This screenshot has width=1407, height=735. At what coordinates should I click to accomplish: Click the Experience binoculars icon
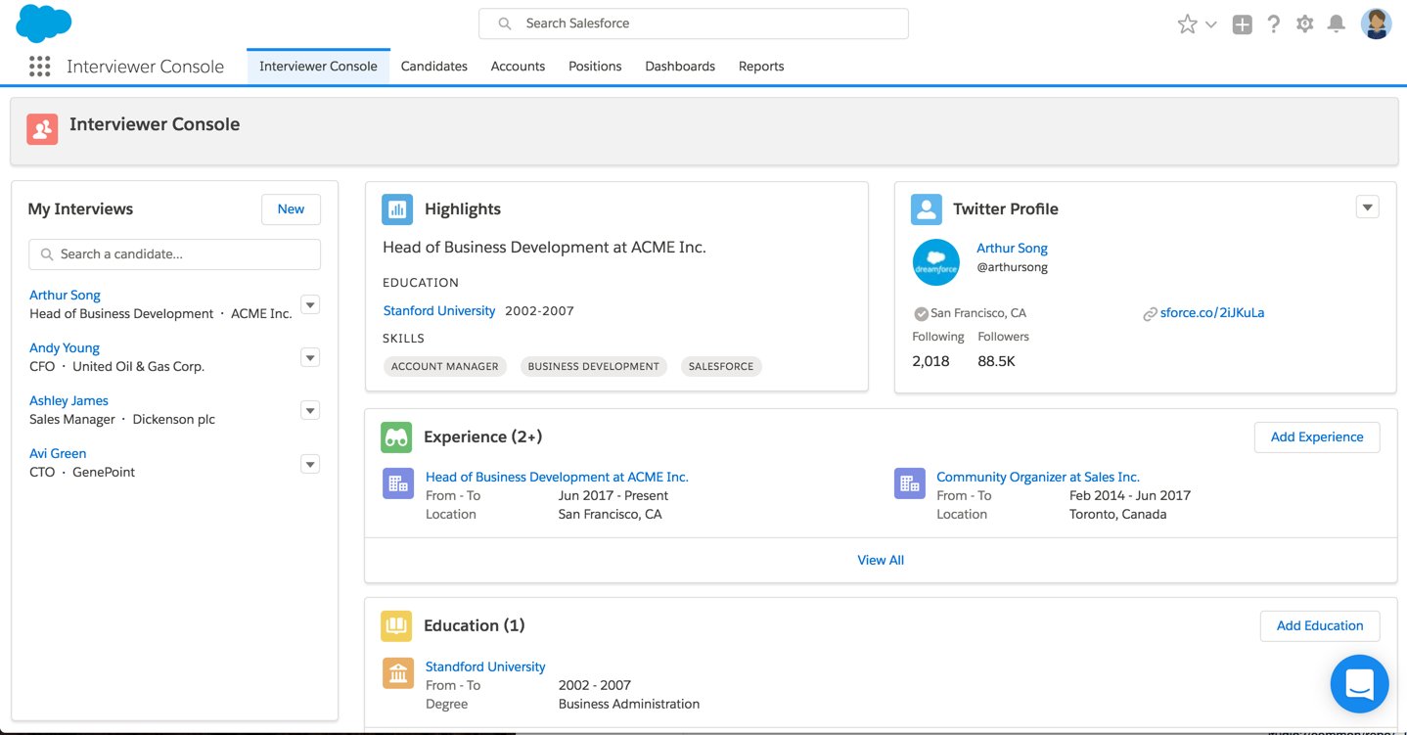[396, 437]
